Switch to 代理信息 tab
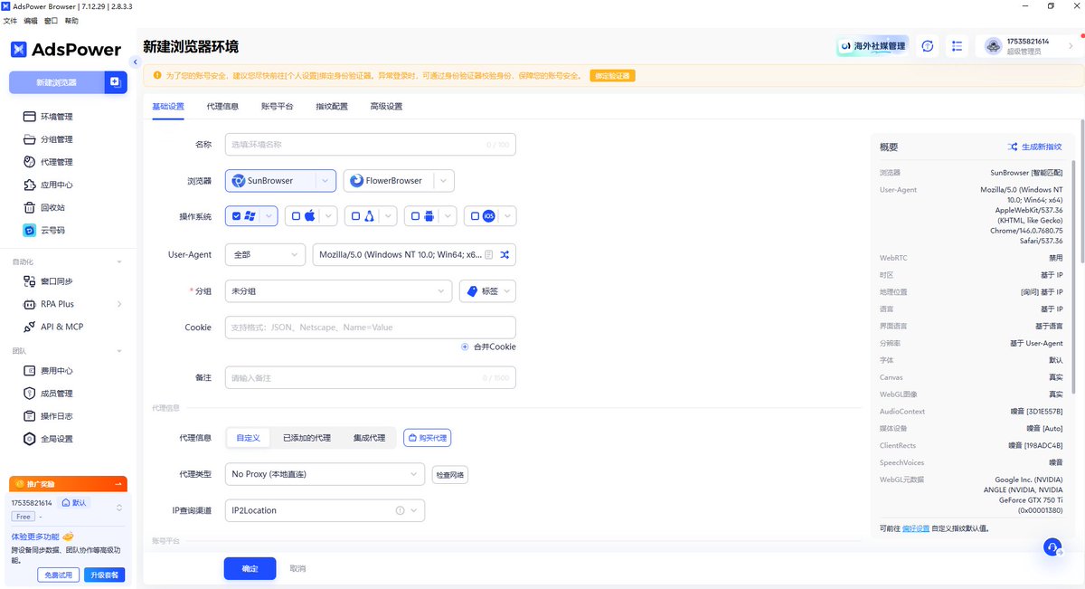 coord(222,107)
